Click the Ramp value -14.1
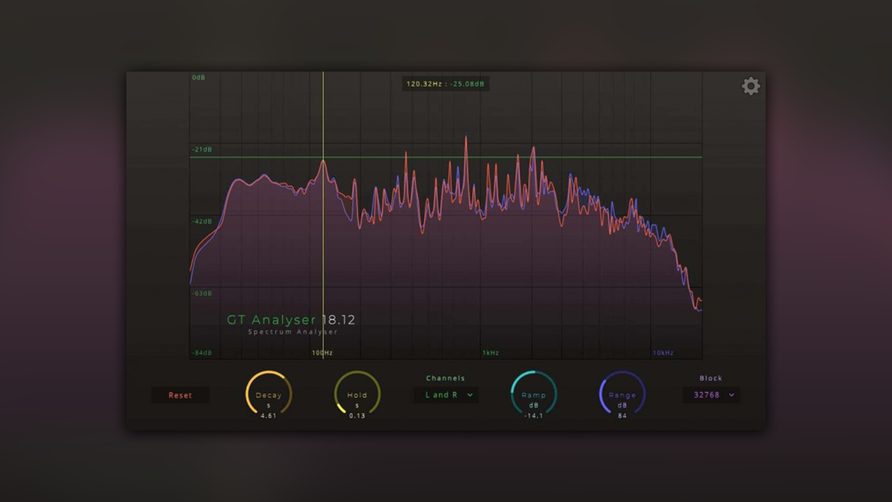Viewport: 892px width, 502px height. pyautogui.click(x=533, y=416)
